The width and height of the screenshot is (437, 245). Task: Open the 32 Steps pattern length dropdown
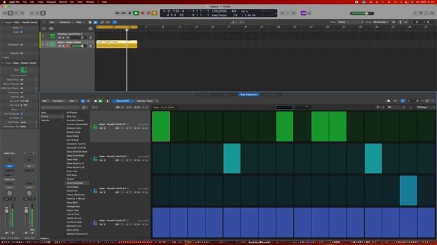coord(423,108)
